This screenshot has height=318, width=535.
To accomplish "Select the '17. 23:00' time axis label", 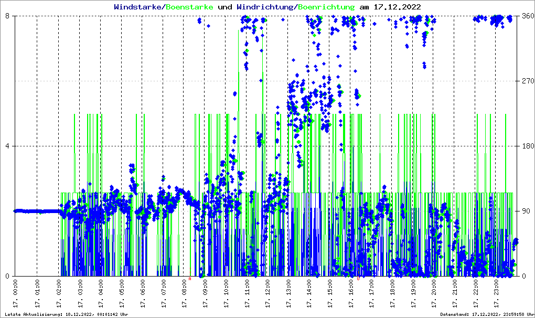I will (497, 294).
